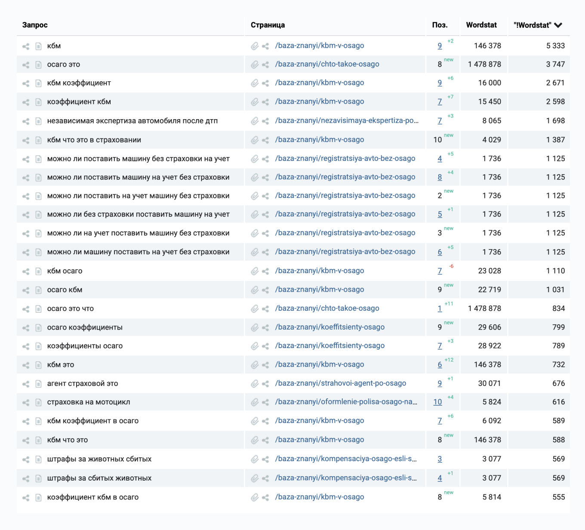Click share icon beside 'штрафы за животных сбитых'
Image resolution: width=585 pixels, height=530 pixels.
point(26,459)
